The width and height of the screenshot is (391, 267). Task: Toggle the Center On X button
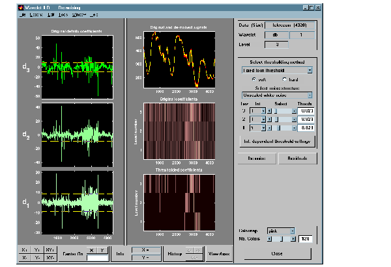(x=92, y=249)
